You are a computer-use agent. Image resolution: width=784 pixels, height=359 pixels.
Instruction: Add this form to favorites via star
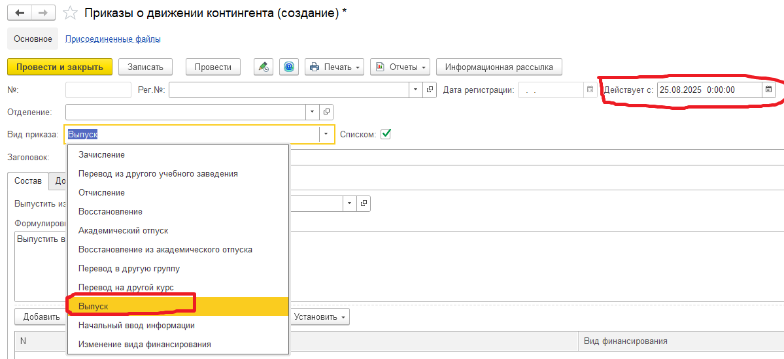tap(70, 13)
